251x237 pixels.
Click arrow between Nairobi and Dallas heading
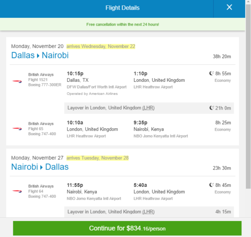pos(42,167)
